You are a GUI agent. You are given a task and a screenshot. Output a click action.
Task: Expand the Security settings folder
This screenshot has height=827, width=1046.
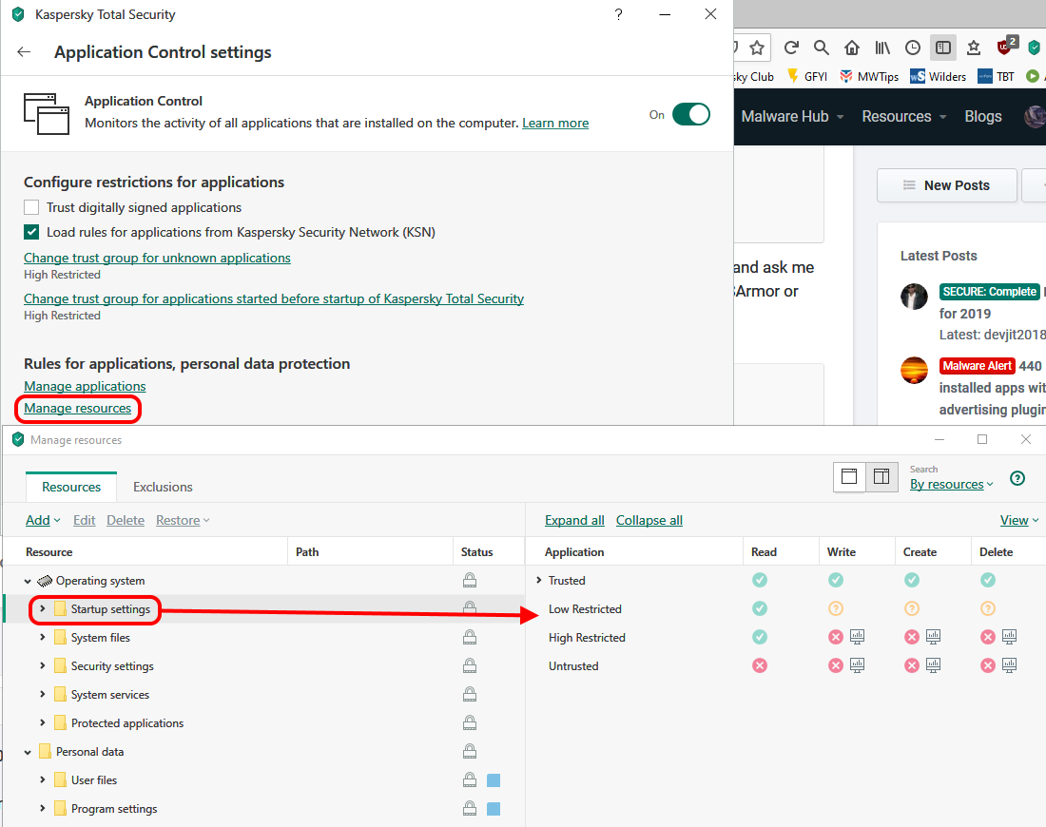coord(43,665)
